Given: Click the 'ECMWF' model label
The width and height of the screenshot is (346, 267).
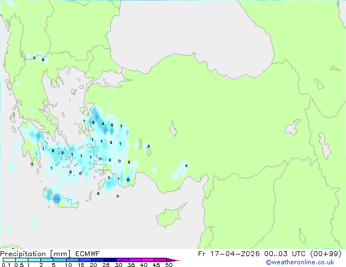Looking at the screenshot, I should 88,254.
